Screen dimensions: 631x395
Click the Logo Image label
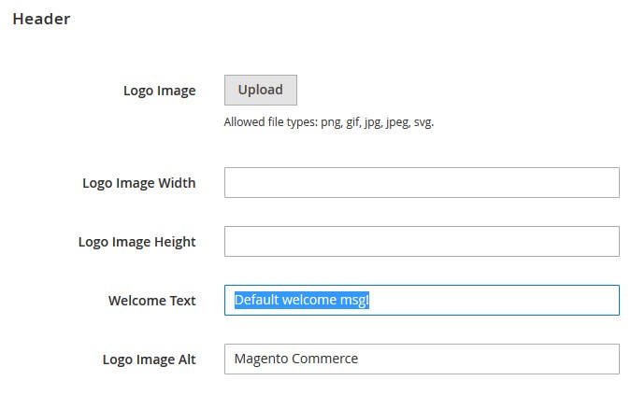point(159,91)
